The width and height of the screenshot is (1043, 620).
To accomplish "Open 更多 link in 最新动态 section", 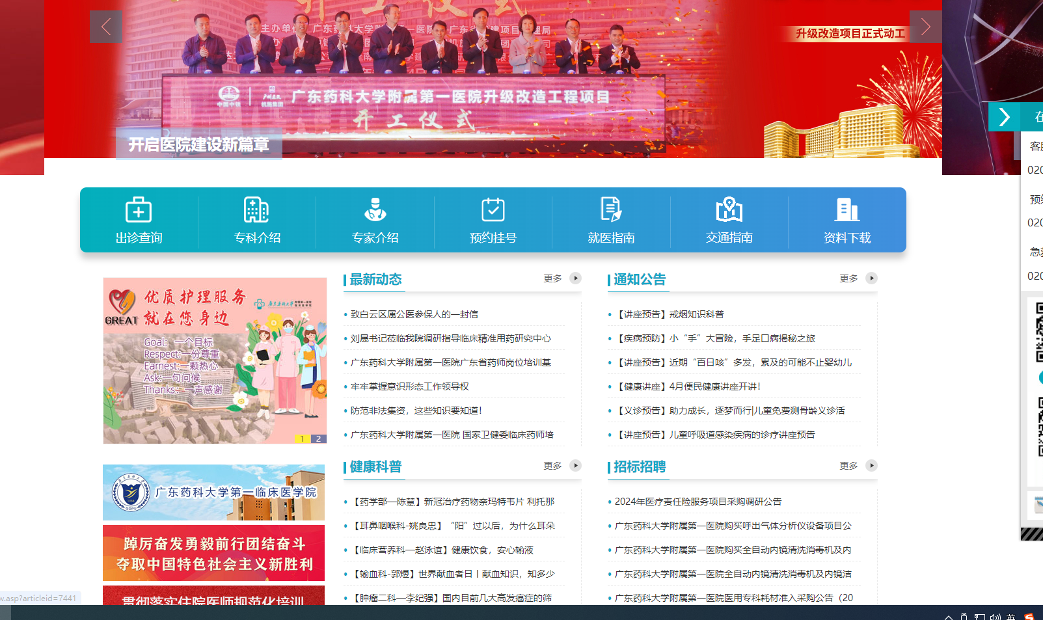I will tap(553, 278).
